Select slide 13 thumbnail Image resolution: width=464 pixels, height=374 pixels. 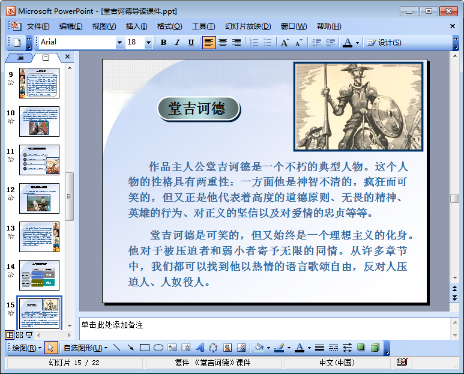(40, 237)
